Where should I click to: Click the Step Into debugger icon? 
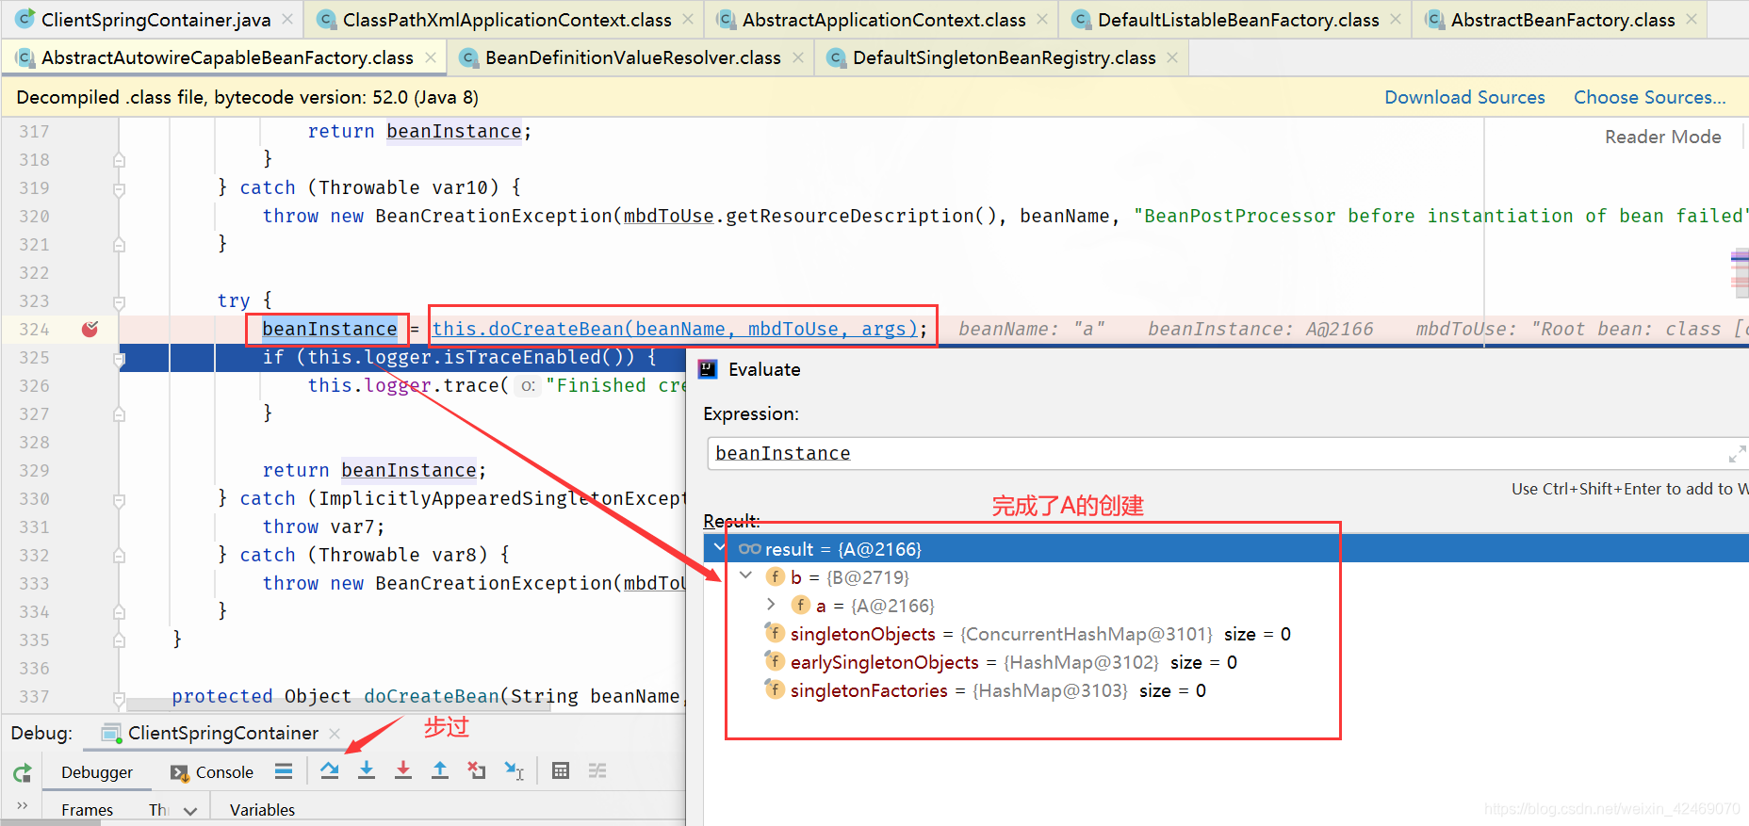(367, 770)
